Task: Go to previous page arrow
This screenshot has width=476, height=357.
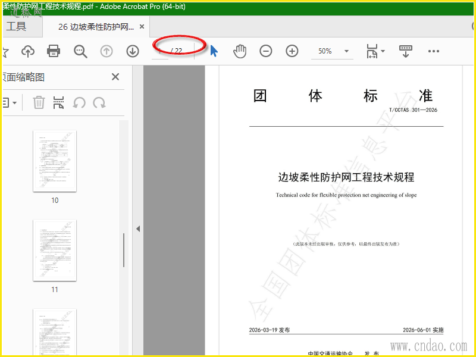Action: [107, 51]
